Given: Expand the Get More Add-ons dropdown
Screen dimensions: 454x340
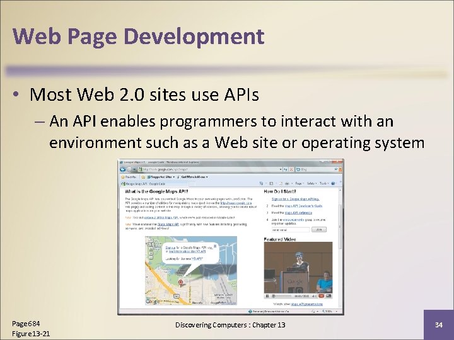Looking at the screenshot, I should coord(207,177).
